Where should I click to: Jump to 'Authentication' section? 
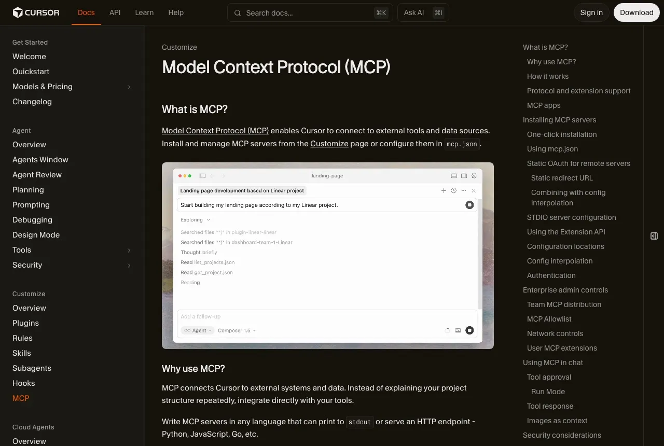pyautogui.click(x=551, y=275)
